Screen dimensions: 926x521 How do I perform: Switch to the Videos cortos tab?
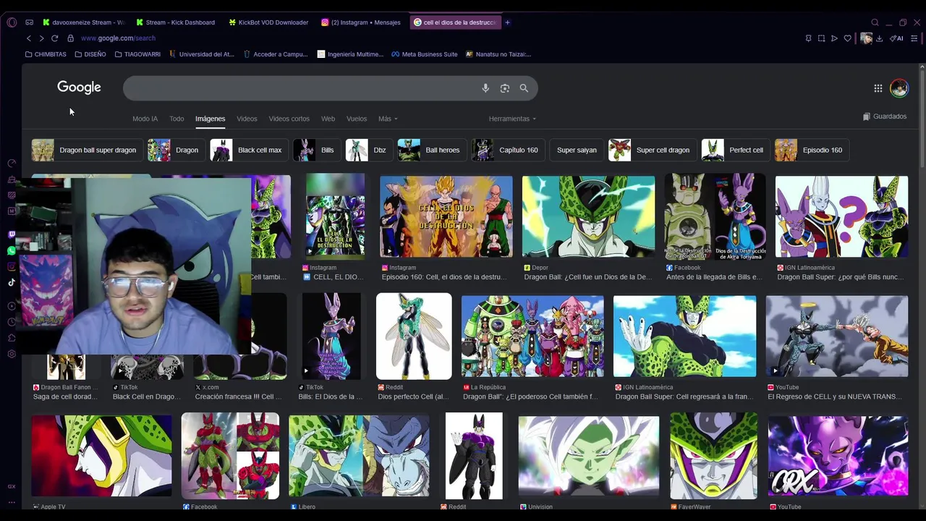289,119
